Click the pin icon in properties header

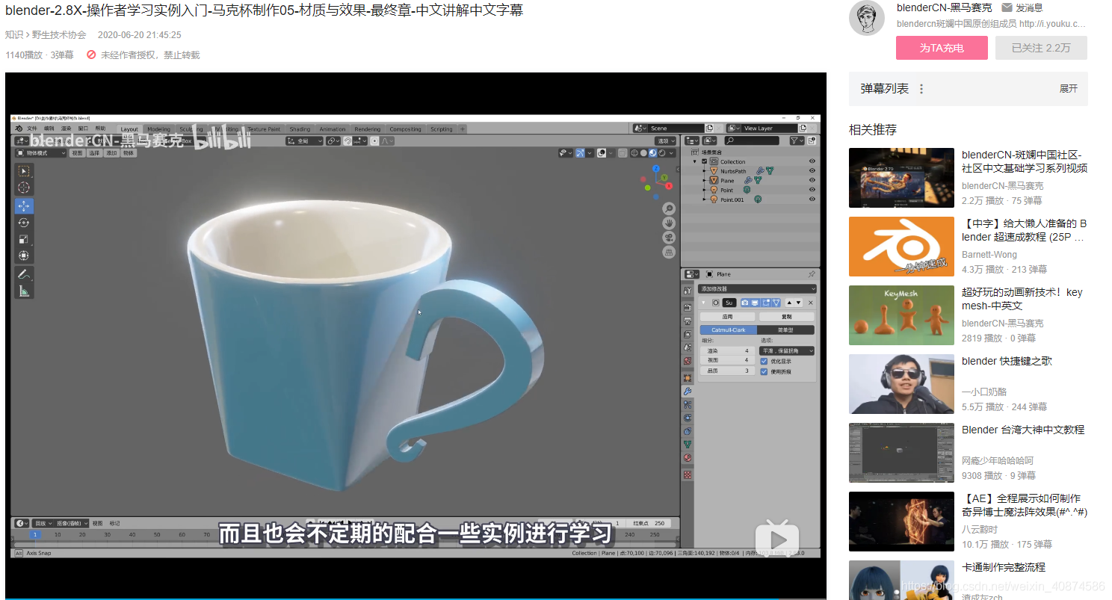pyautogui.click(x=812, y=274)
